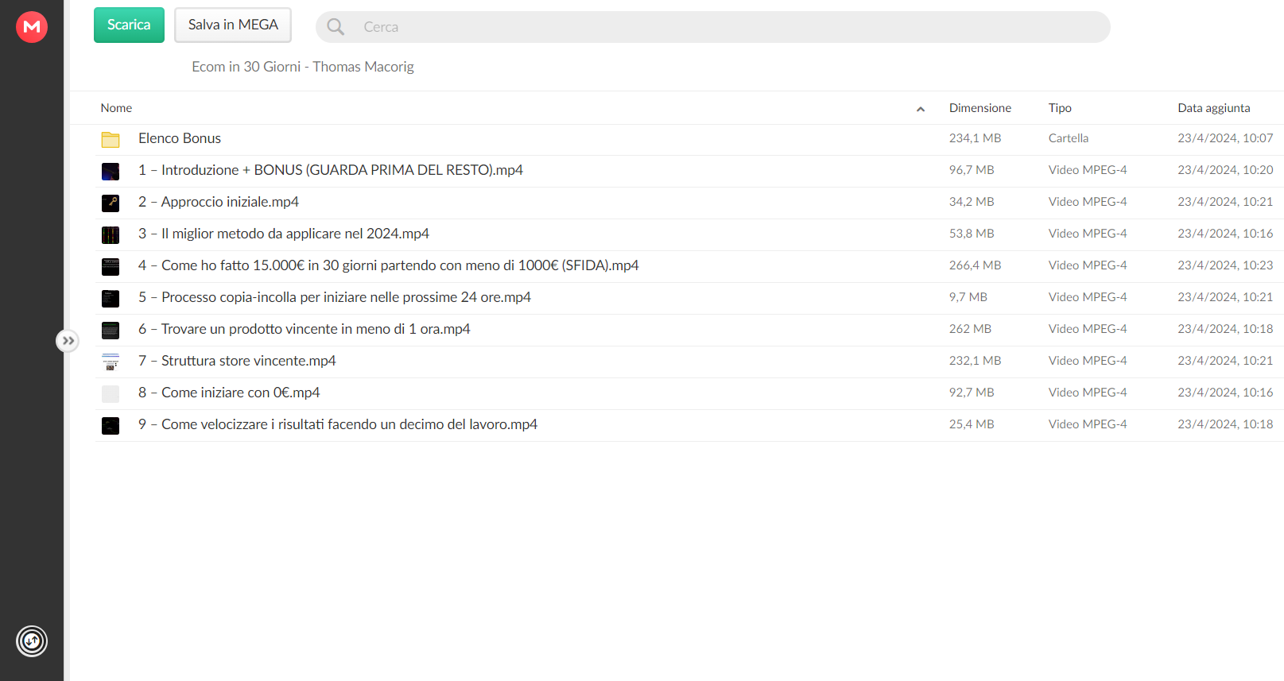Viewport: 1284px width, 681px height.
Task: Select 2 – Approccio iniziale.mp4 name
Action: (x=219, y=202)
